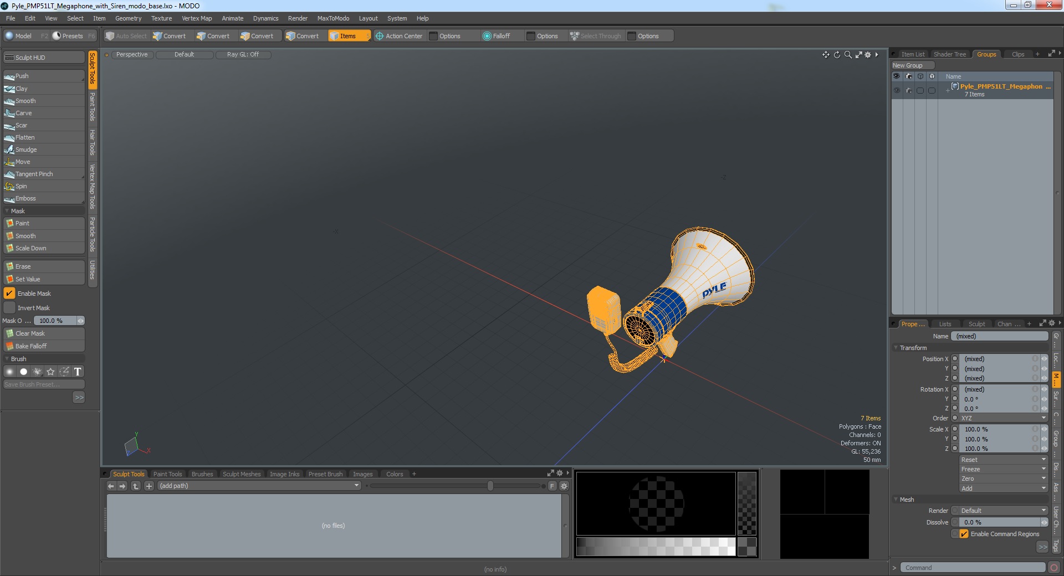
Task: Activate the Carve sculpt tool
Action: click(44, 113)
